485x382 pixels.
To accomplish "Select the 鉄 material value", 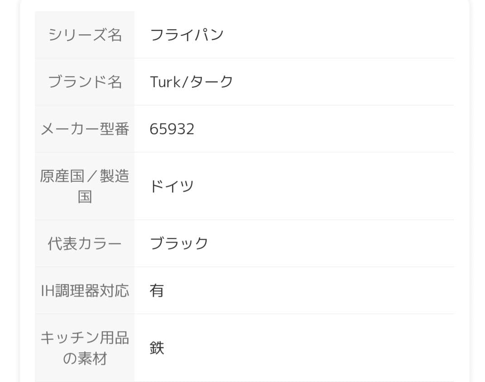I will coord(157,348).
